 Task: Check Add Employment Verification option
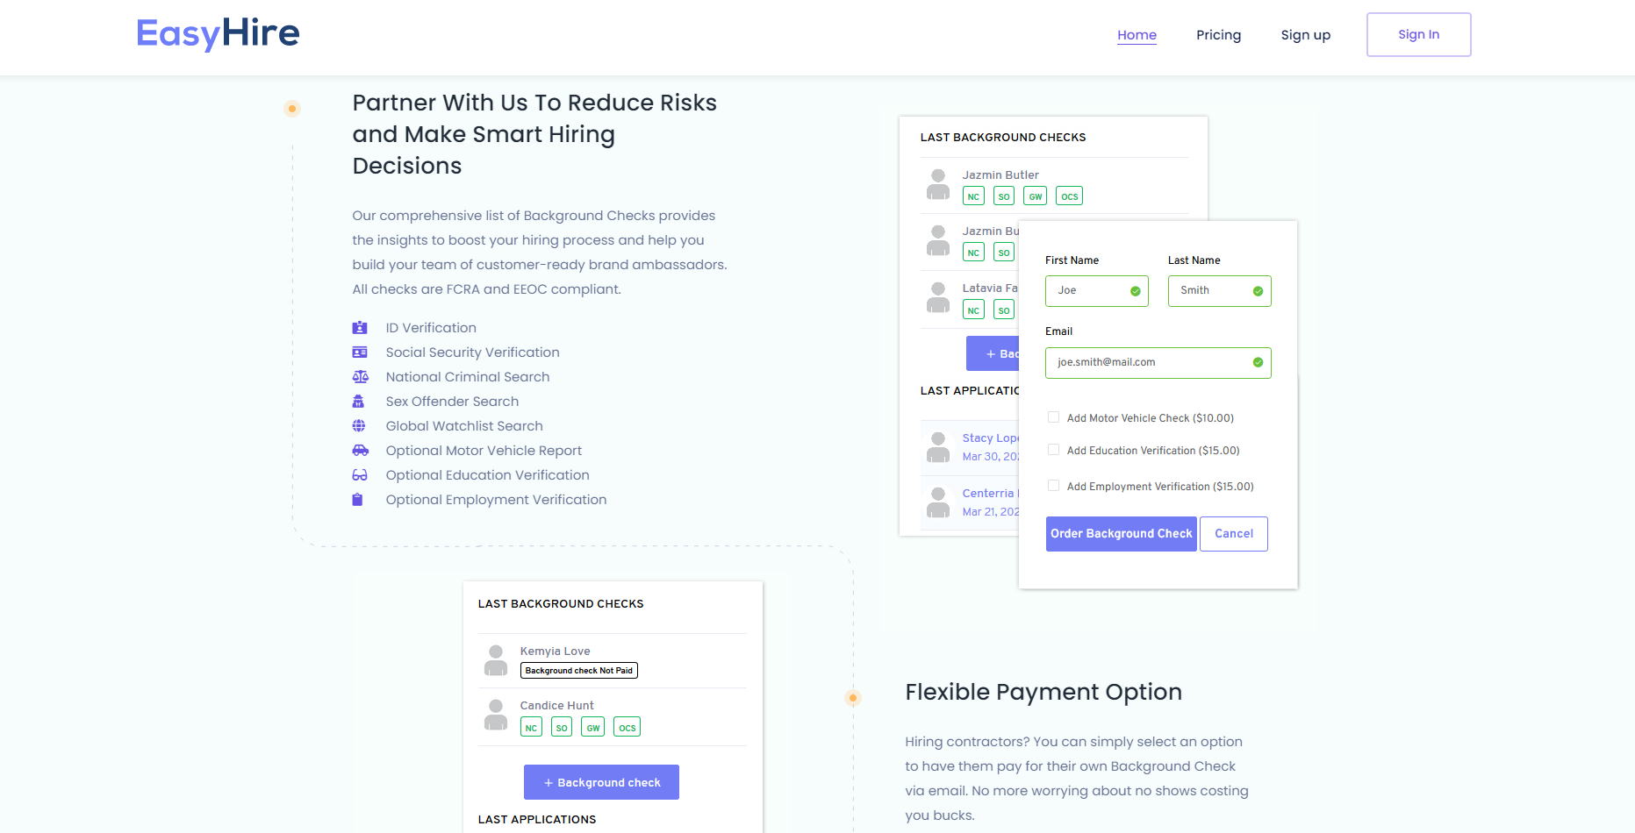(x=1053, y=486)
